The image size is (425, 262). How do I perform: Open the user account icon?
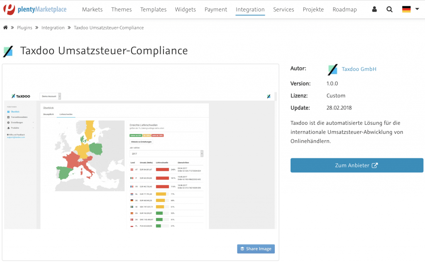click(374, 9)
